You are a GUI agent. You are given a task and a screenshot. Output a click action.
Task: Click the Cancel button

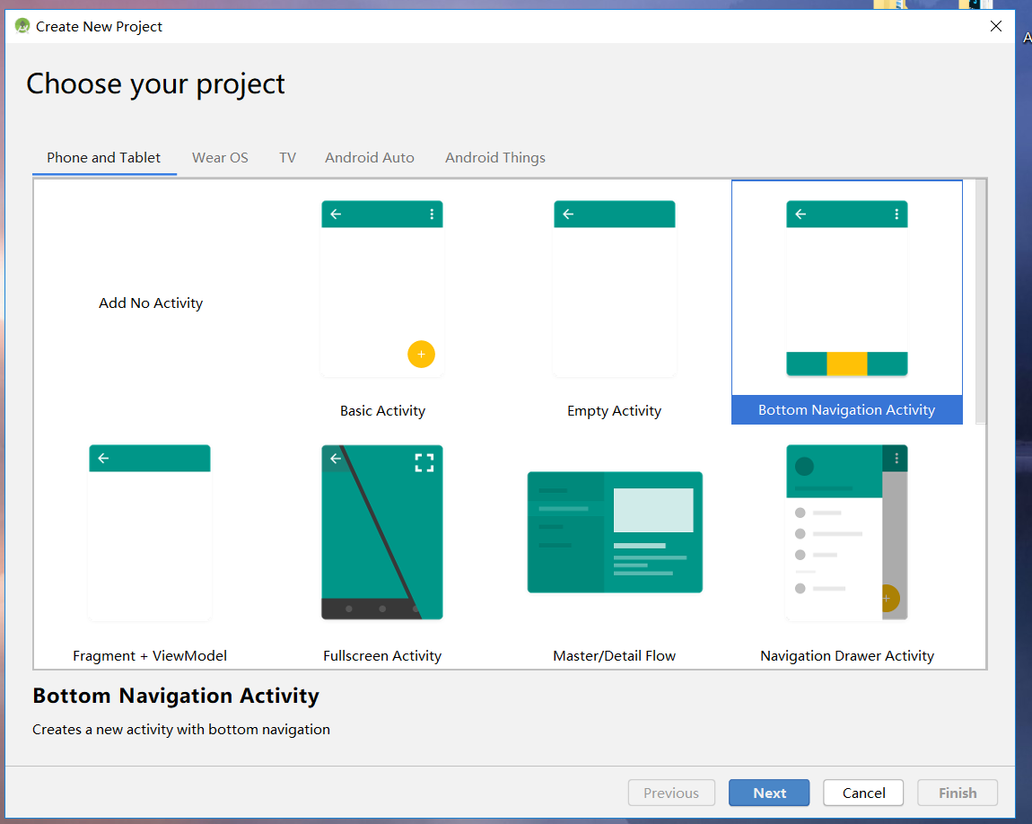(x=862, y=793)
